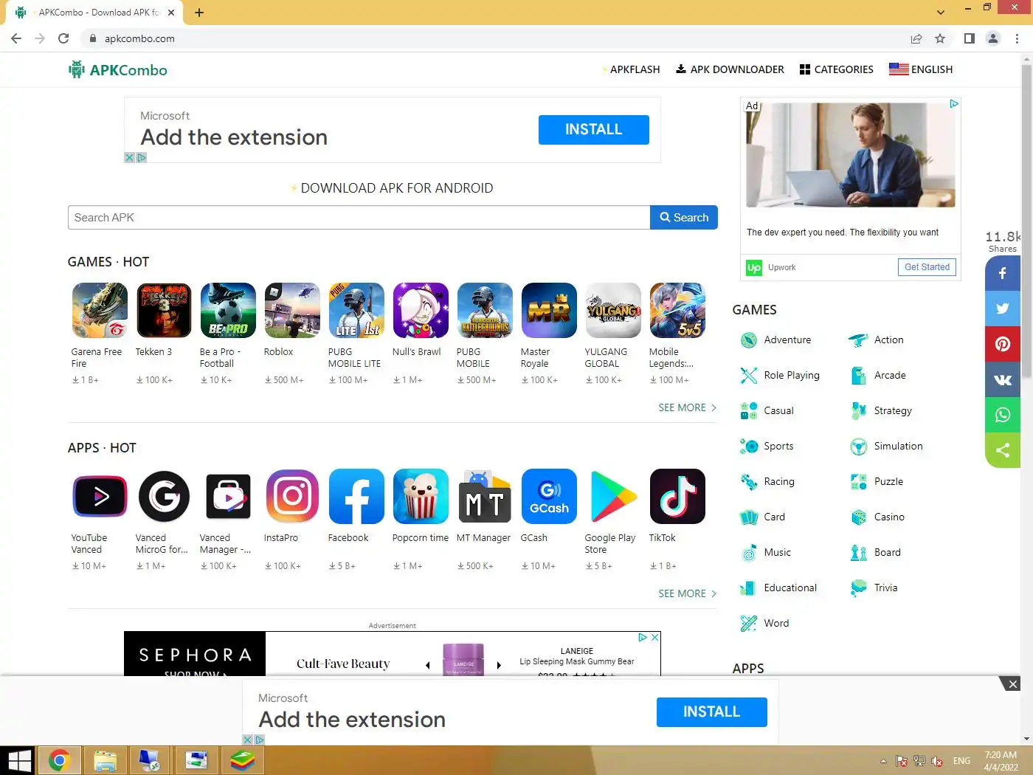Screen dimensions: 1033x775
Task: Share the page on Pinterest sidebar button
Action: pyautogui.click(x=1003, y=344)
